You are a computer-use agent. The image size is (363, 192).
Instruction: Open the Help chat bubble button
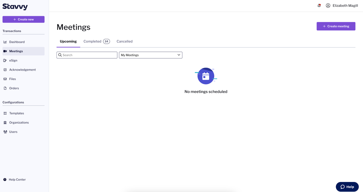[x=347, y=187]
